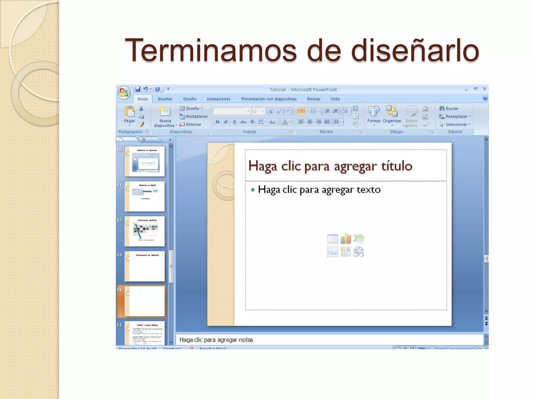
Task: Click the Pegar paste button
Action: point(129,116)
